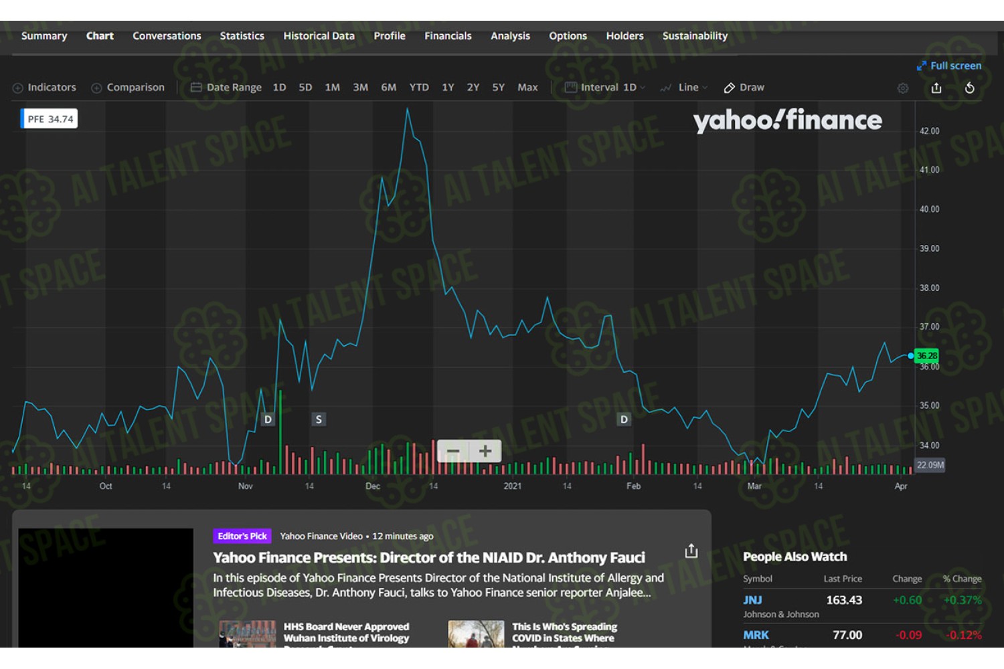Image resolution: width=1004 pixels, height=669 pixels.
Task: Click the D dividend marker near November
Action: (x=268, y=419)
